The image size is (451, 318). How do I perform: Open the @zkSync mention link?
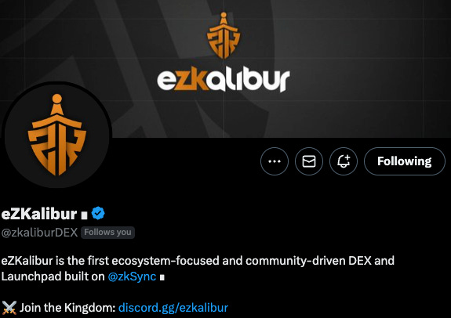[132, 276]
